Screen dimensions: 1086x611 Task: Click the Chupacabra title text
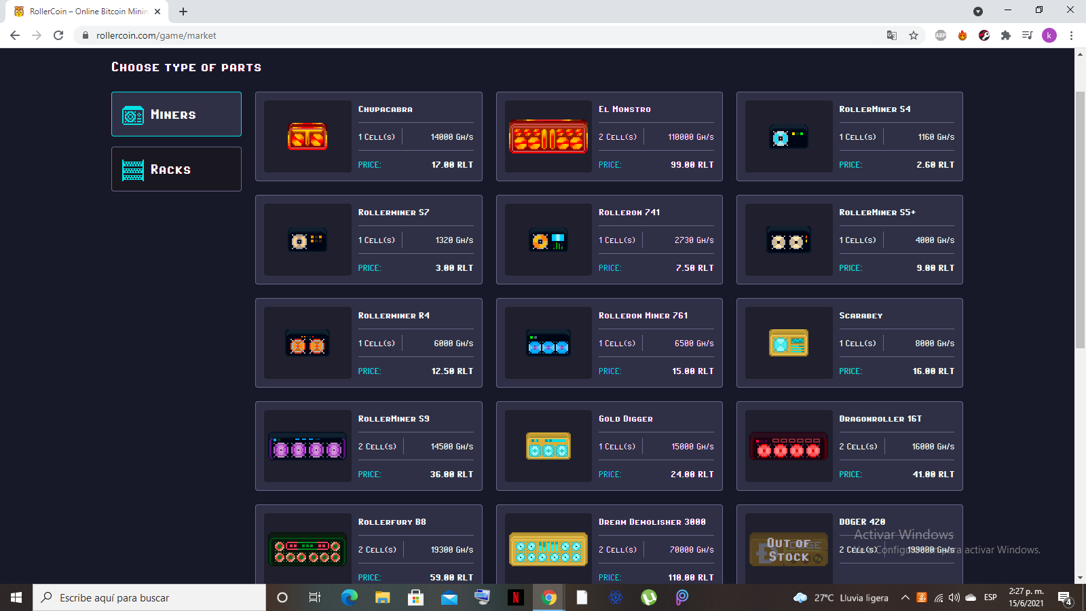tap(385, 109)
